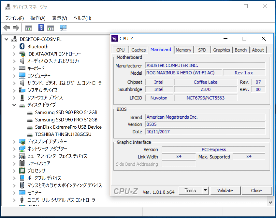This screenshot has height=218, width=276.
Task: Click the network adapters (ネットワーク アダプター) icon
Action: (x=22, y=149)
